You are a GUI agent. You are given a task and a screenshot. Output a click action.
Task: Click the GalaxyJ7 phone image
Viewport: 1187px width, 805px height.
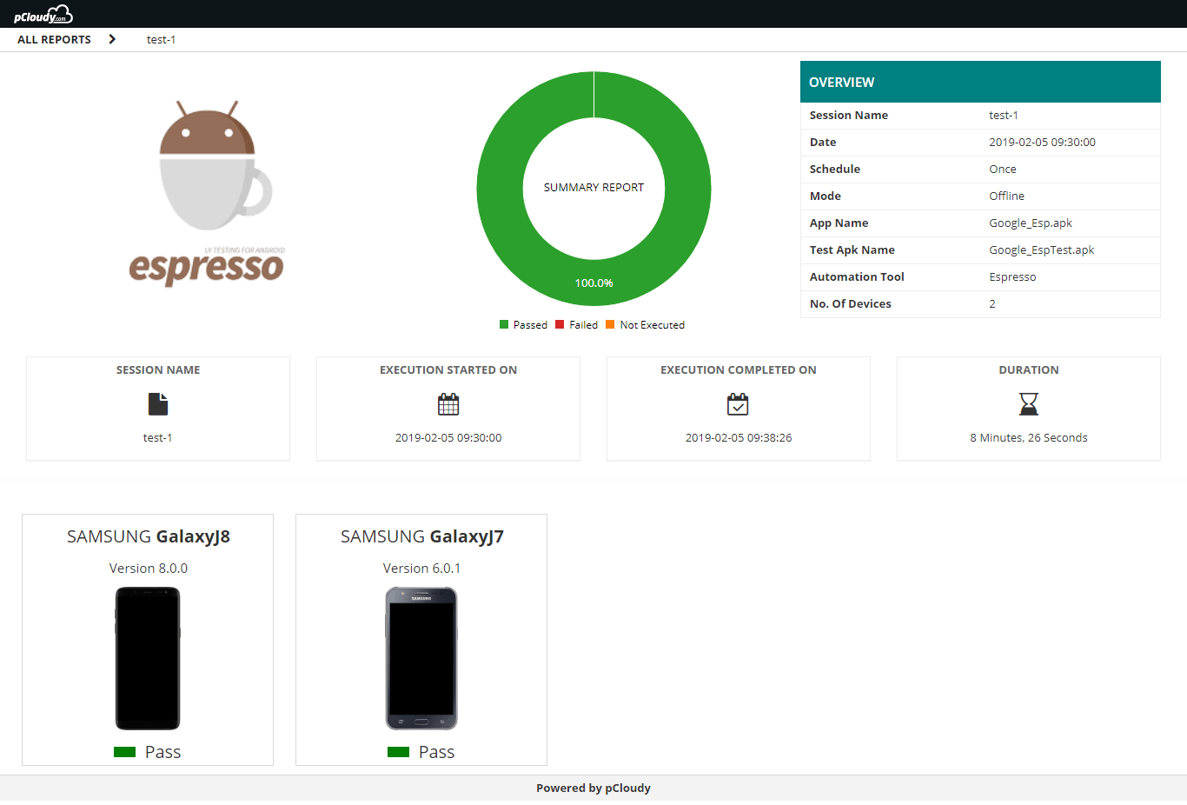point(421,658)
